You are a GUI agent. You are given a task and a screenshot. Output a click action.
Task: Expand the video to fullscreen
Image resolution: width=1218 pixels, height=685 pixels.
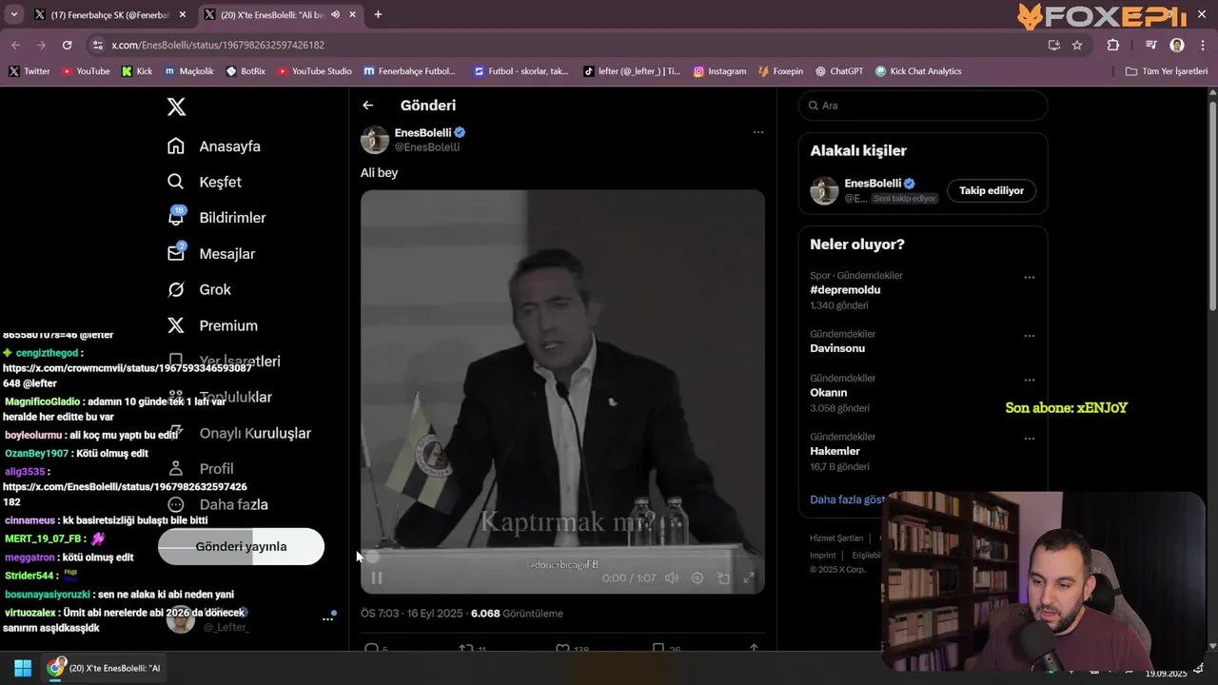point(749,577)
